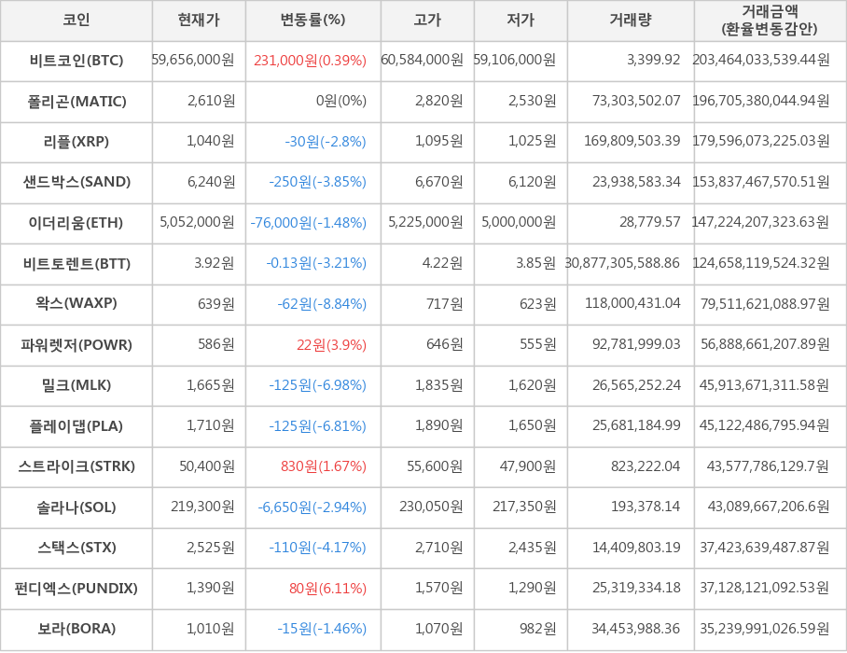Open 샌드박스(SAND) coin entry

click(76, 182)
